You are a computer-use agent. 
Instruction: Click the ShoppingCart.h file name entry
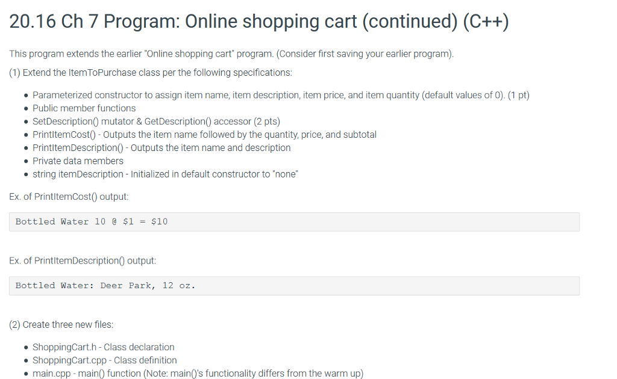104,347
